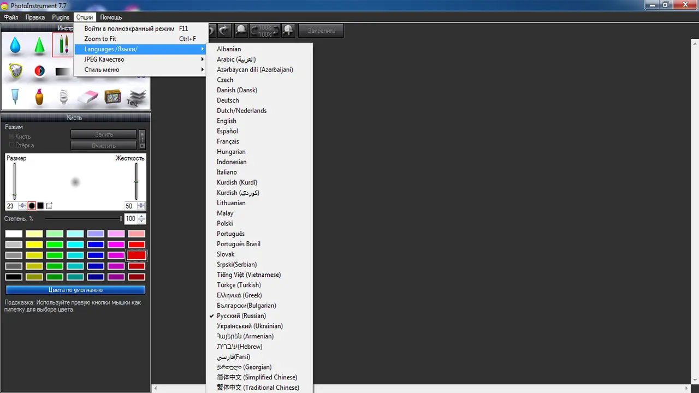Pick Українська (Ukrainian) language

coord(259,326)
